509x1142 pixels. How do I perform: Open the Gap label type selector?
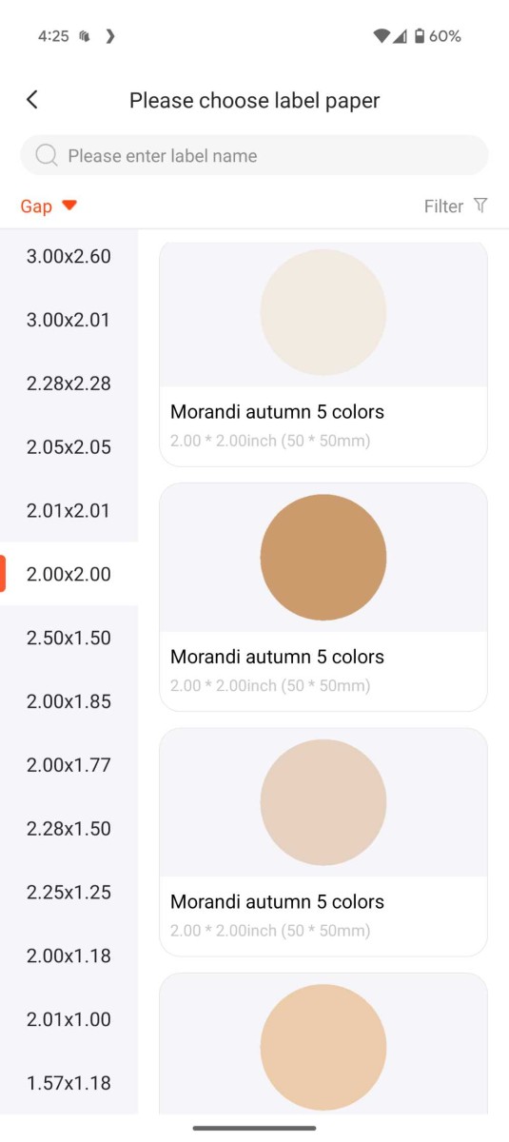pos(49,207)
